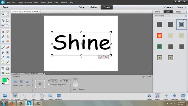The height and width of the screenshot is (106, 188).
Task: Select the Content-Aware Move tool
Action: point(3,73)
